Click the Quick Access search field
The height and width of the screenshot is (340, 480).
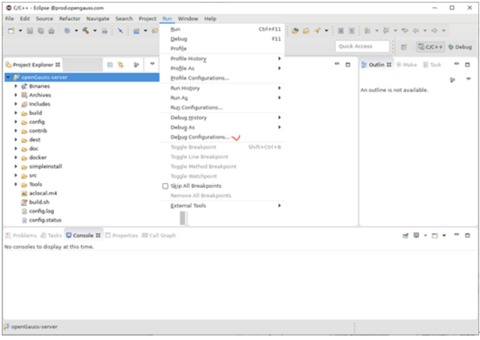tap(362, 47)
